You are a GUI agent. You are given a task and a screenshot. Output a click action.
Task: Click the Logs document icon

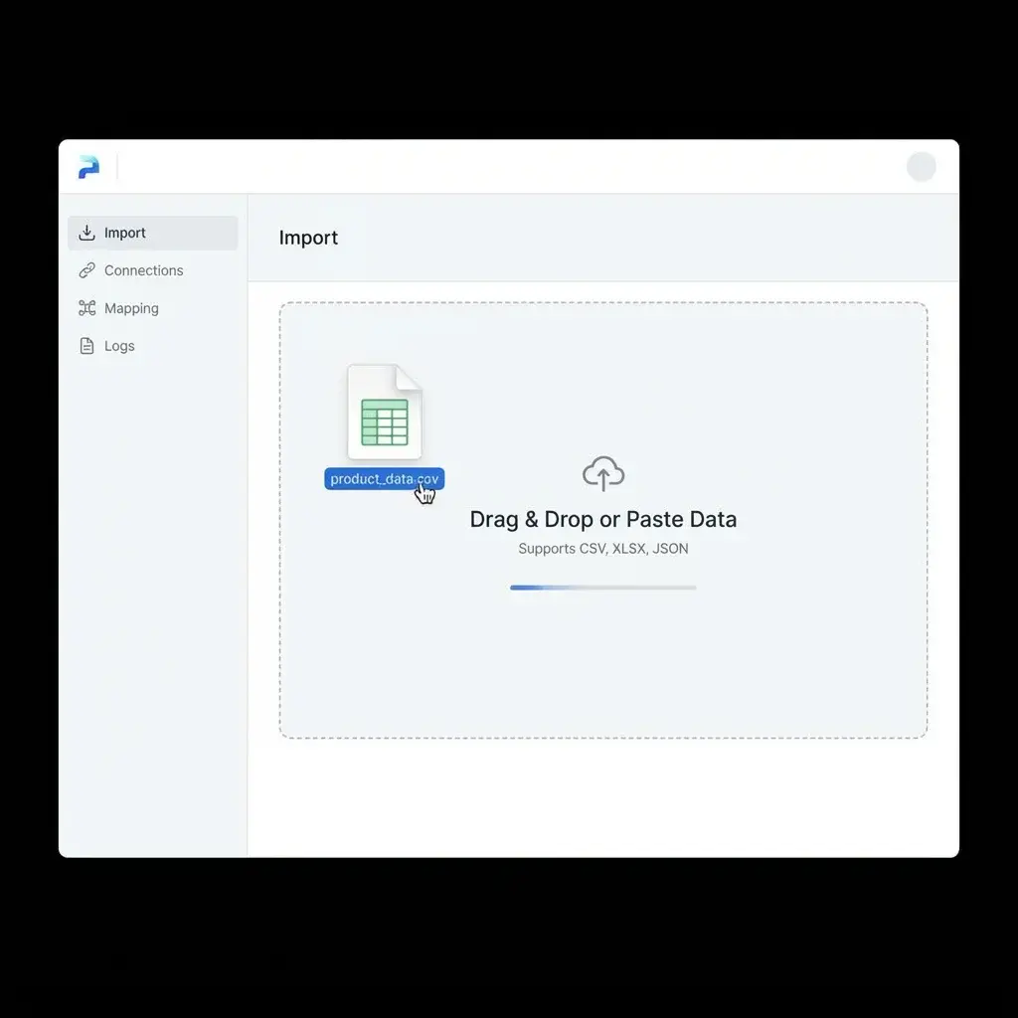(86, 346)
